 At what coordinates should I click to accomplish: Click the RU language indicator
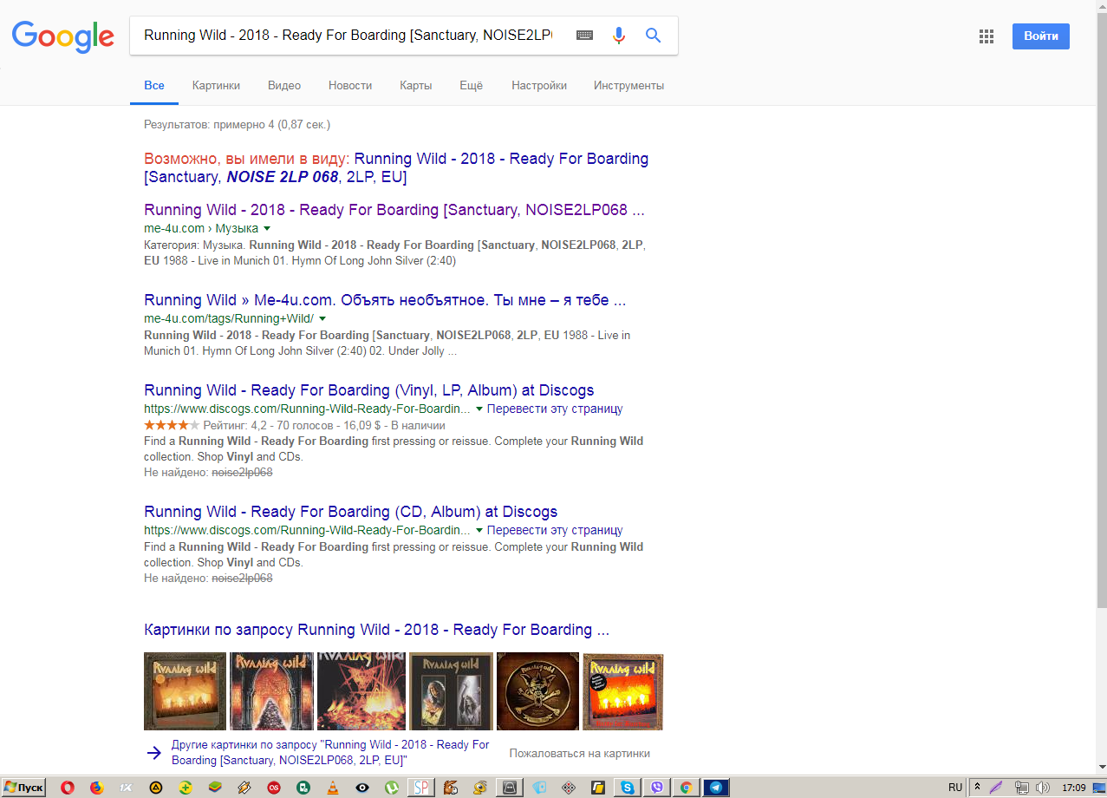pos(955,788)
